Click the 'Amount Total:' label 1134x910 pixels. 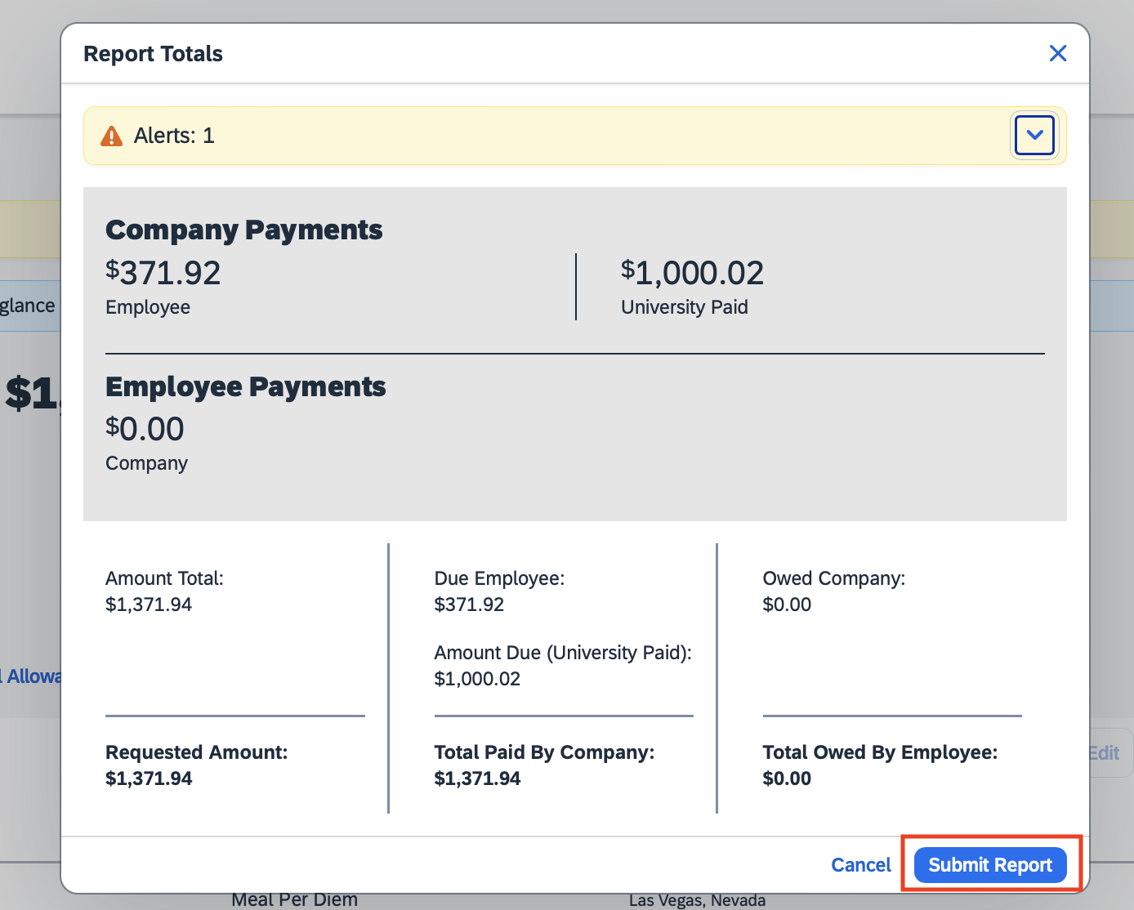pyautogui.click(x=164, y=578)
